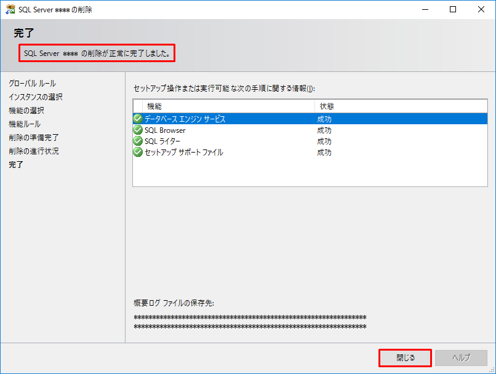Click the 機能 column header
496x374 pixels.
pyautogui.click(x=228, y=106)
